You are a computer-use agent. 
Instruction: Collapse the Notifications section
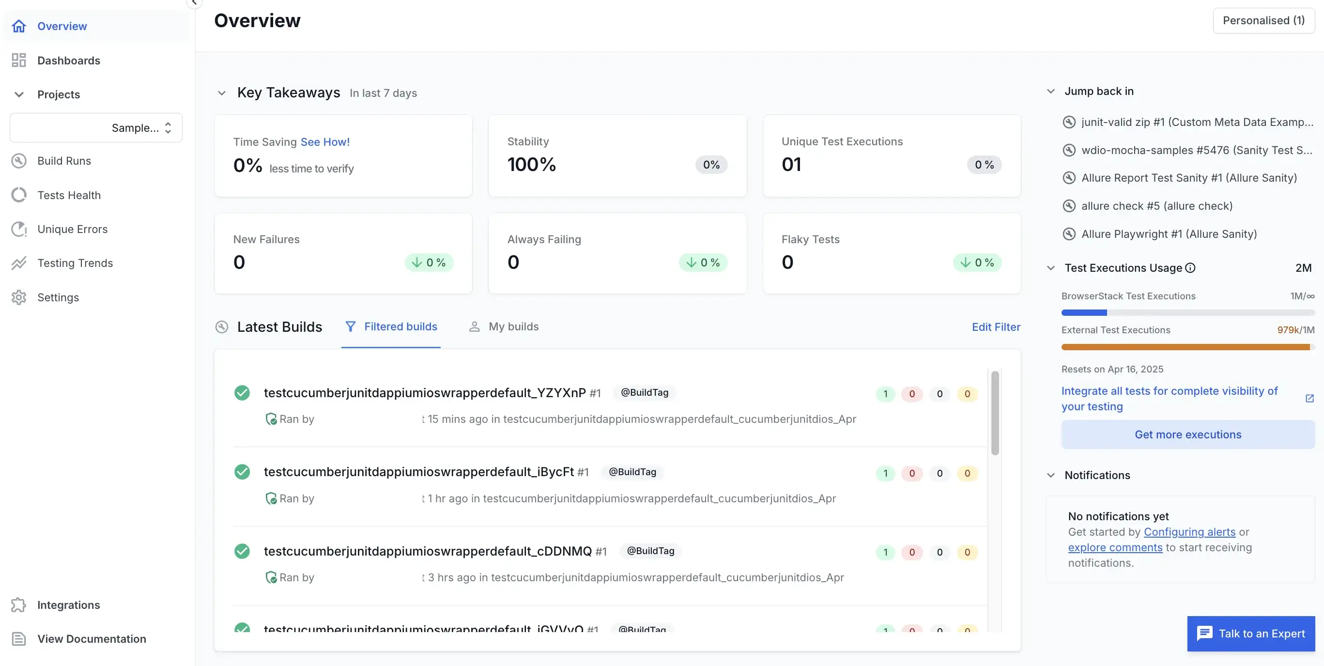tap(1050, 475)
